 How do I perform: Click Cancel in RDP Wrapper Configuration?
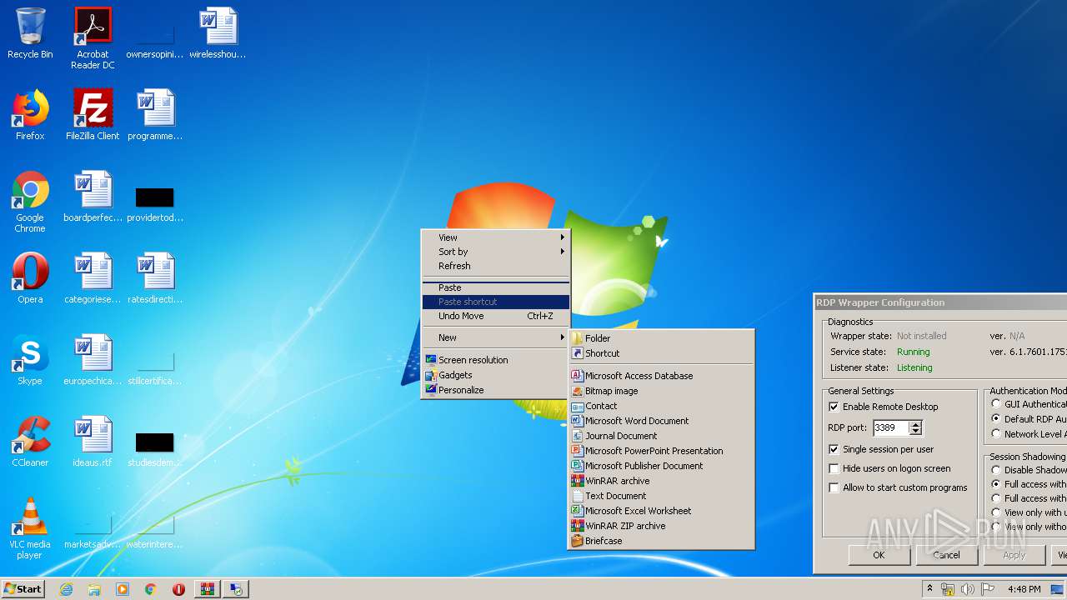(x=946, y=555)
